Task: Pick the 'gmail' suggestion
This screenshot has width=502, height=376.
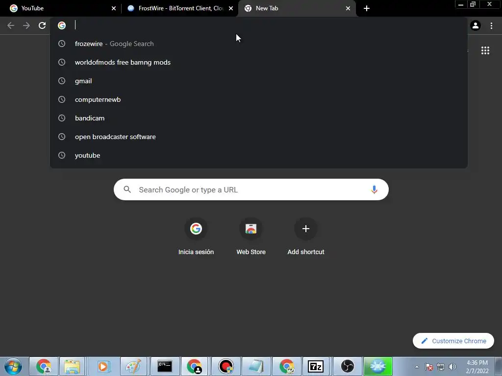Action: pos(259,81)
